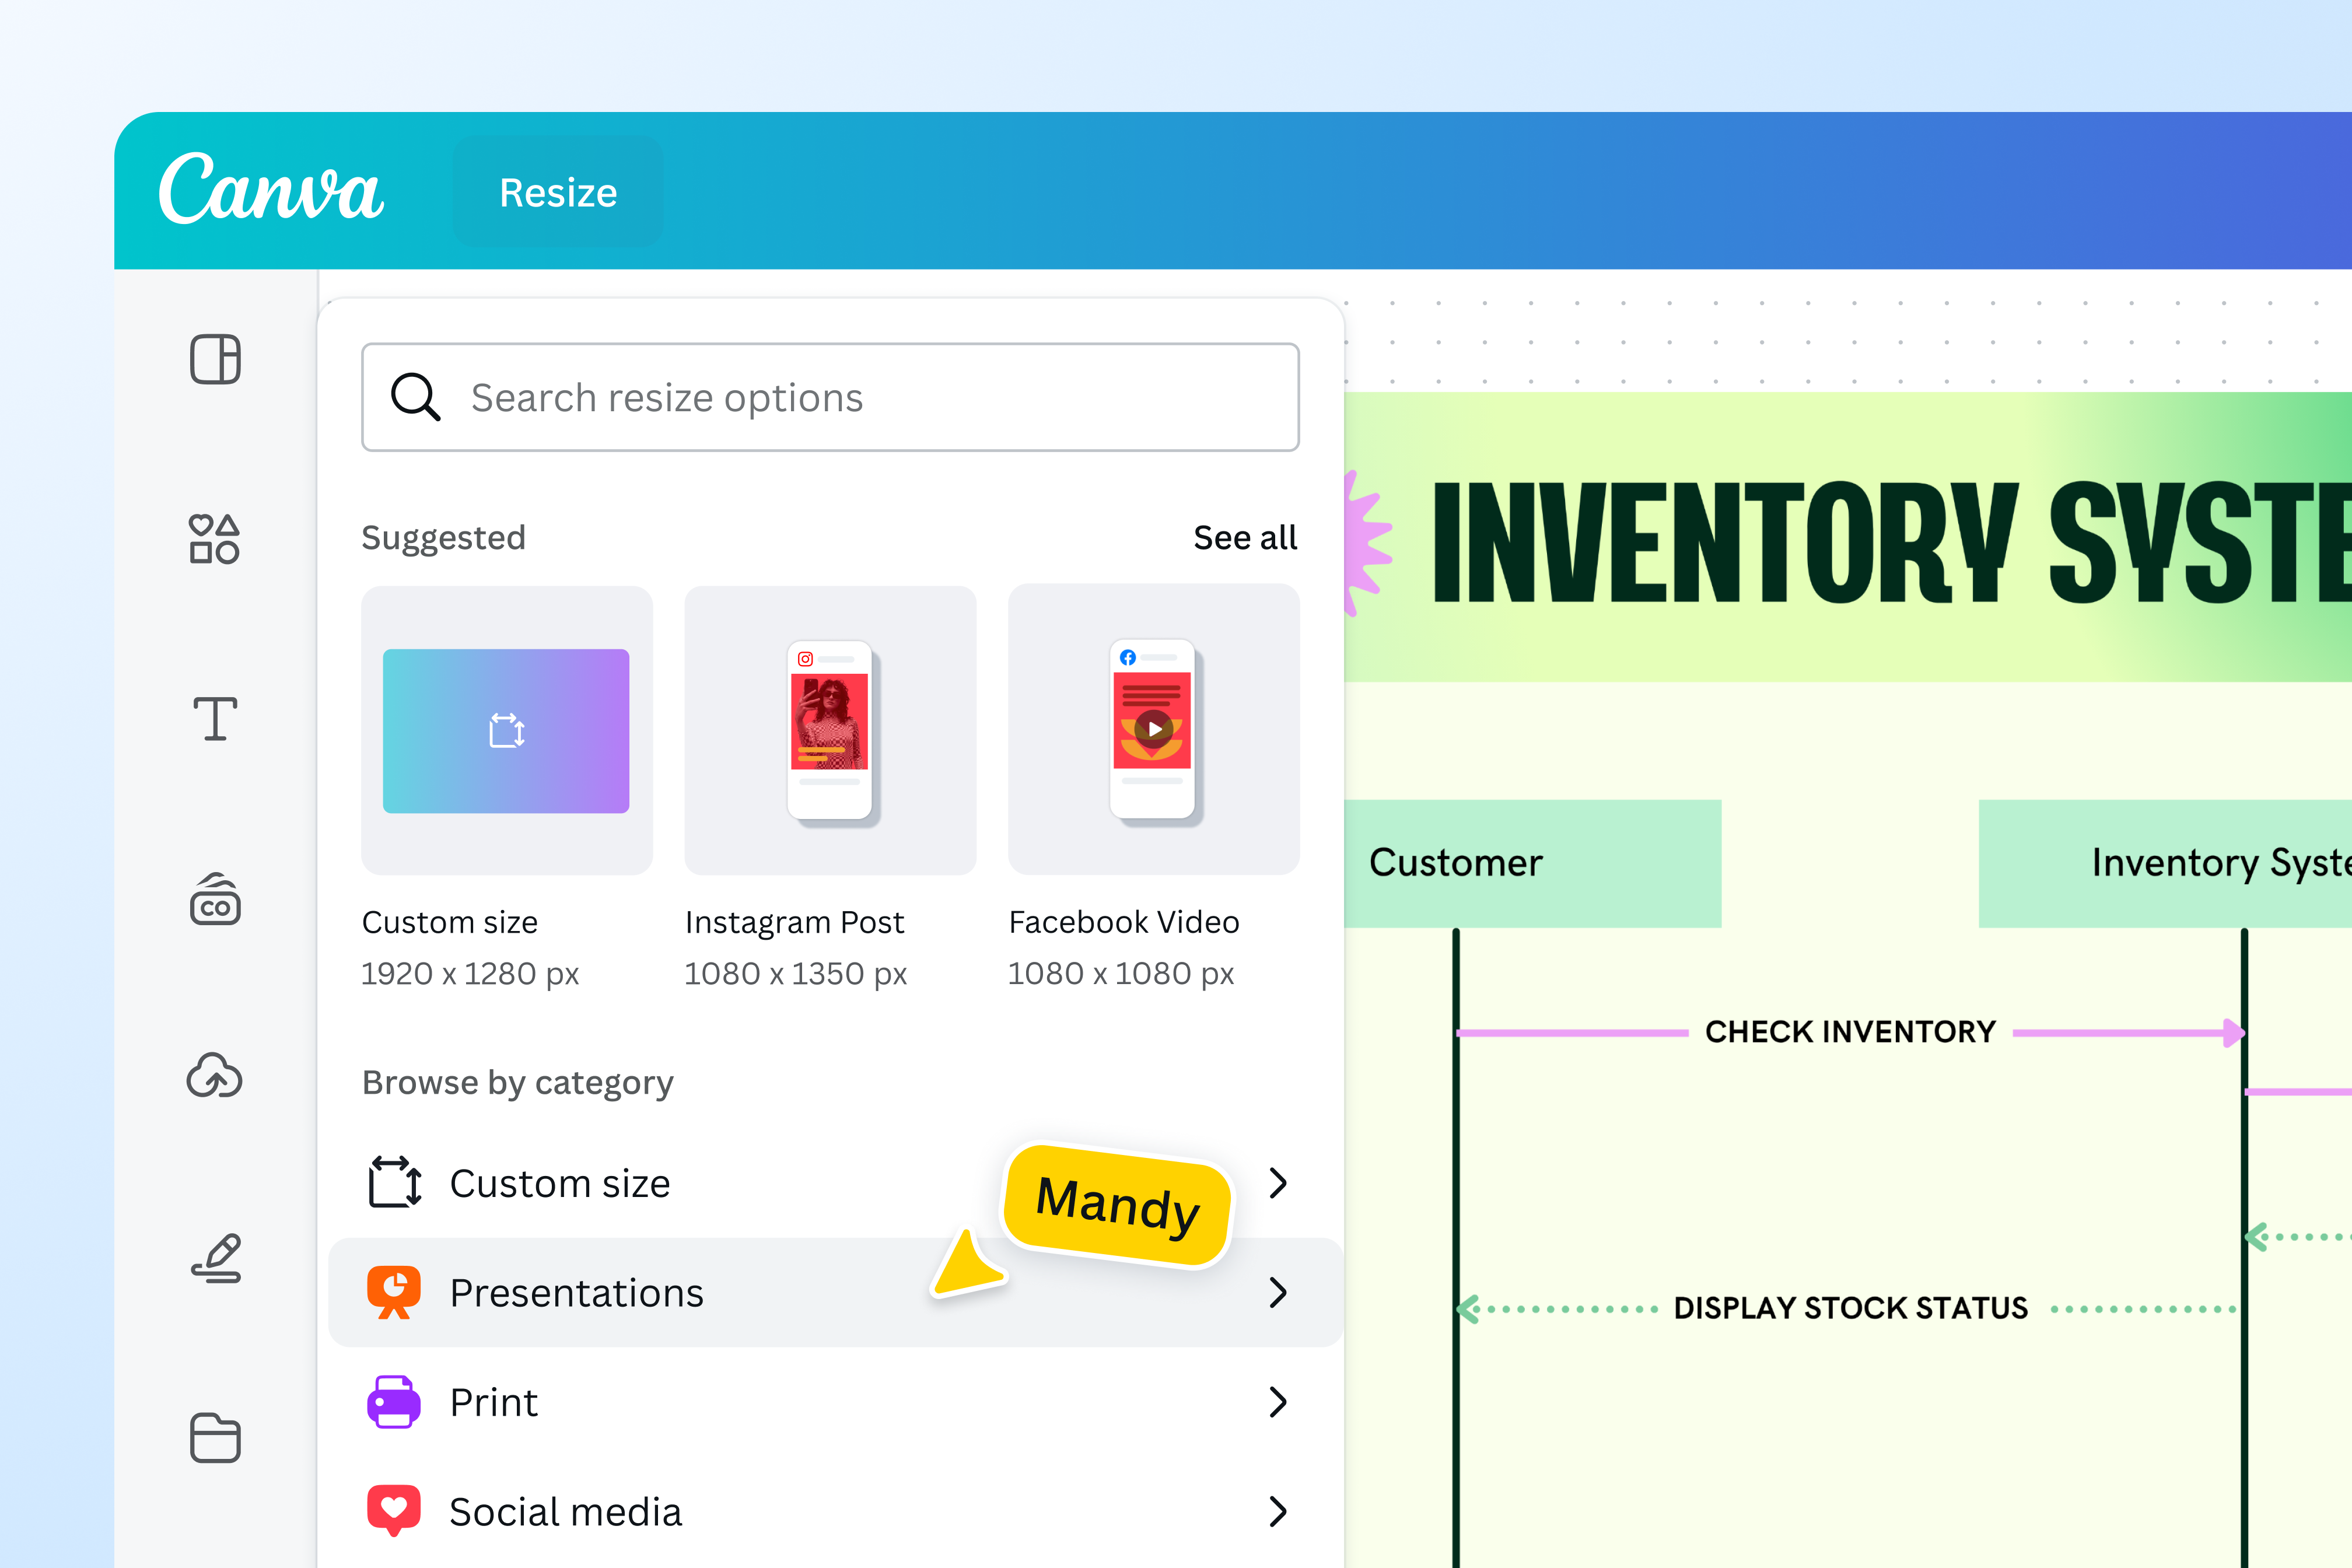This screenshot has width=2352, height=1568.
Task: Select the Custom size thumbnail card
Action: click(x=507, y=730)
